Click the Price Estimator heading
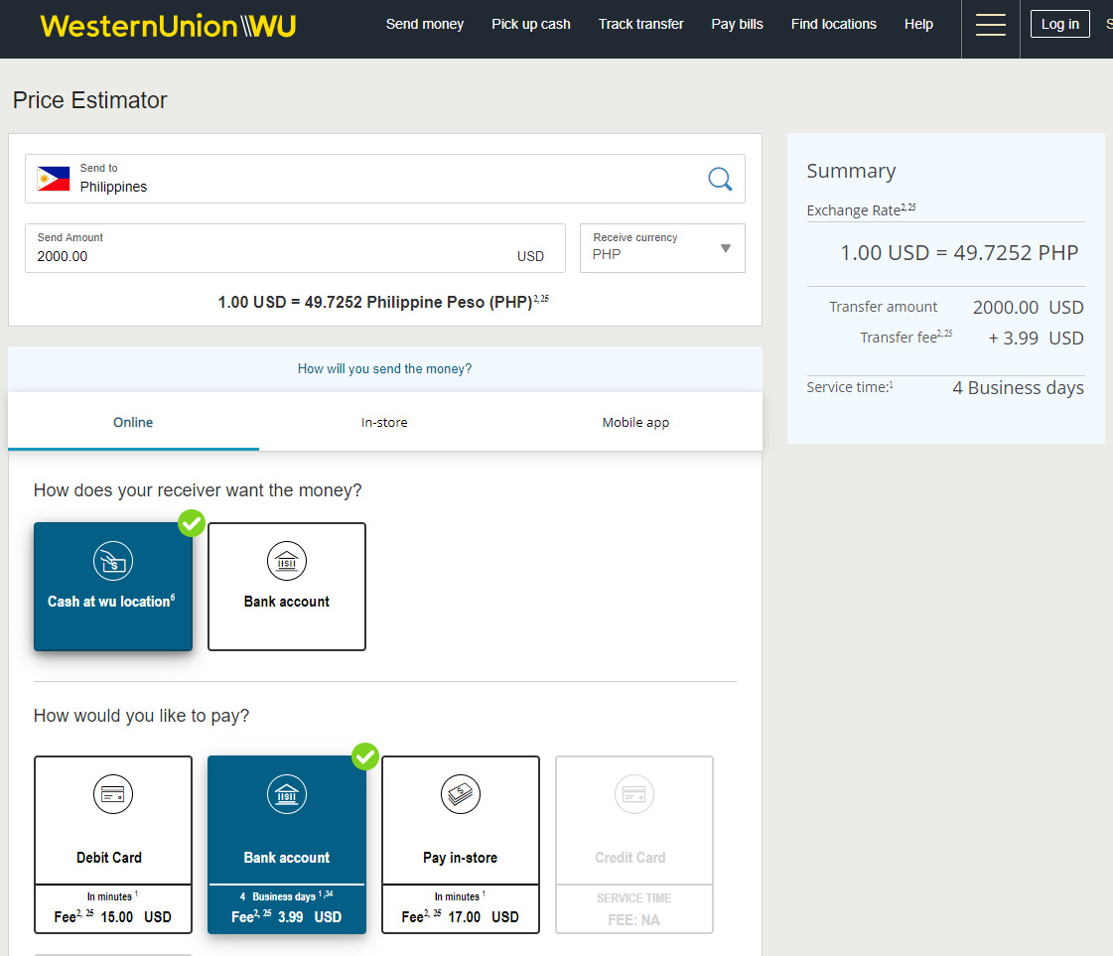Screen dimensions: 1113x956 point(90,101)
